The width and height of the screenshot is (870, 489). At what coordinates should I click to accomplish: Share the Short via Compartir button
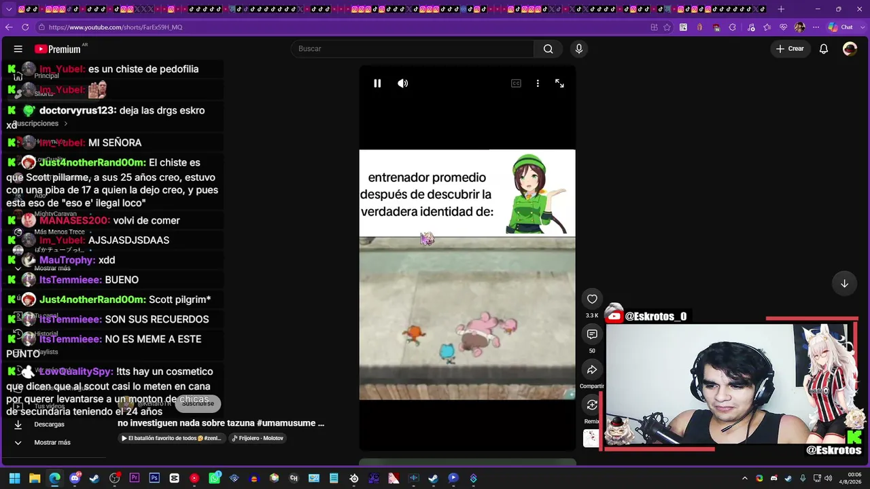click(592, 369)
